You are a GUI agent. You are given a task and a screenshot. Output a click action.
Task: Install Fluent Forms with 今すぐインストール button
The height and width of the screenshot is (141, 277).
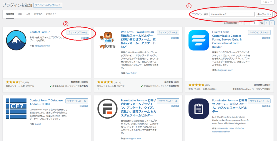pyautogui.click(x=259, y=32)
